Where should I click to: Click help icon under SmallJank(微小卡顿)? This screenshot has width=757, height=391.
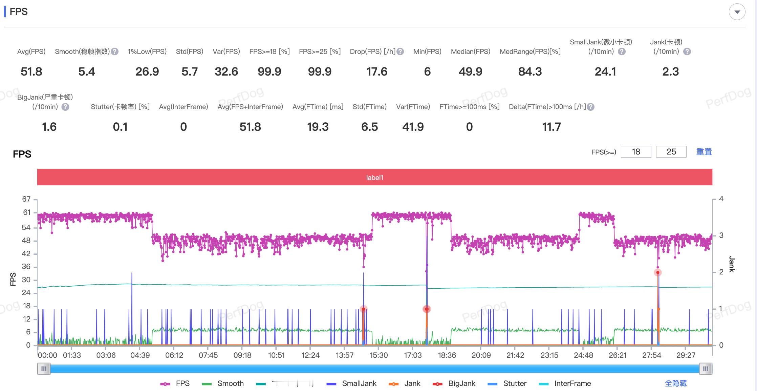[622, 52]
